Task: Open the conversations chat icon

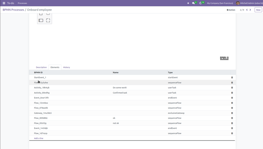Action: (193, 3)
